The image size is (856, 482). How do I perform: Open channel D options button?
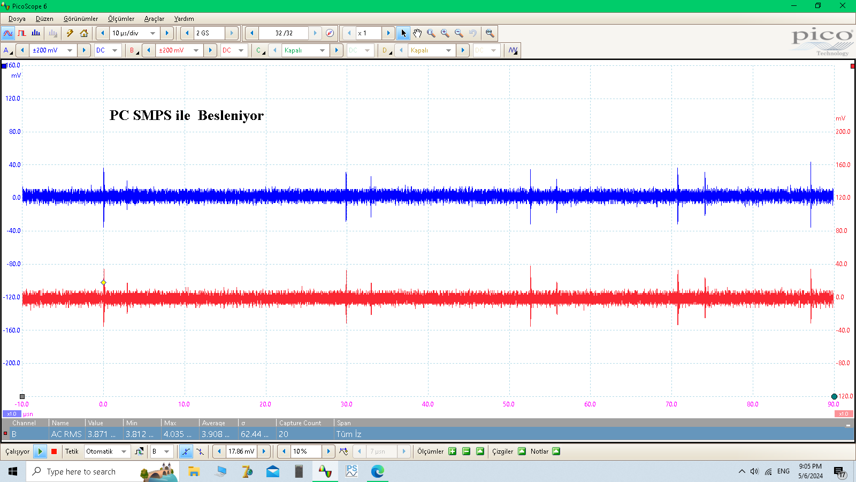click(x=386, y=50)
